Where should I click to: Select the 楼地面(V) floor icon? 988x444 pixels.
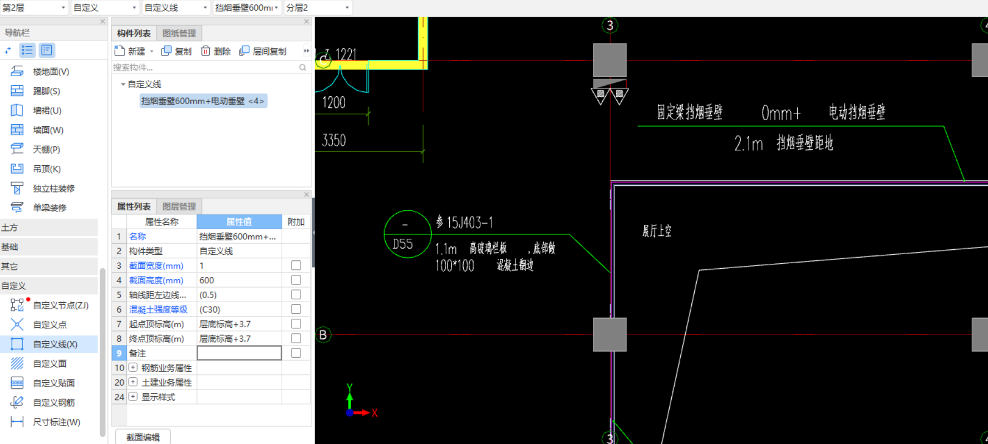tap(17, 71)
